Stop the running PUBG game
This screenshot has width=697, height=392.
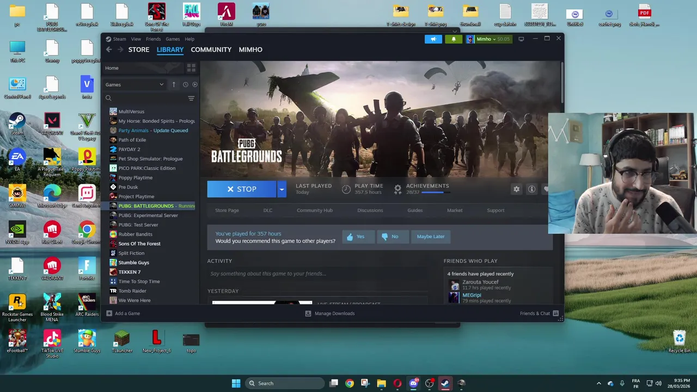[x=242, y=189]
